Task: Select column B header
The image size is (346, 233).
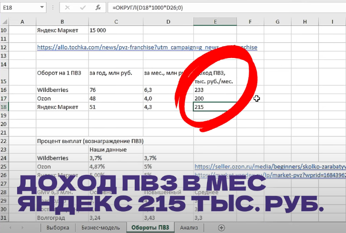Action: coord(62,21)
